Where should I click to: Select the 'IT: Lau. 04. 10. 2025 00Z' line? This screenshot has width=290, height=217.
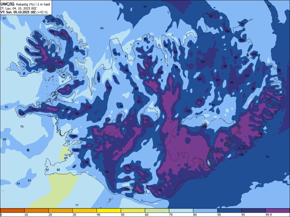tap(19, 8)
